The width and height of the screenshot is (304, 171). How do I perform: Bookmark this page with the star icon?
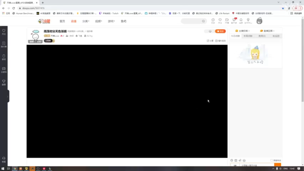tap(283, 8)
